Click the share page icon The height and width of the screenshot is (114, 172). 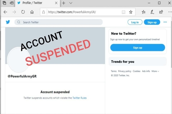click(161, 12)
